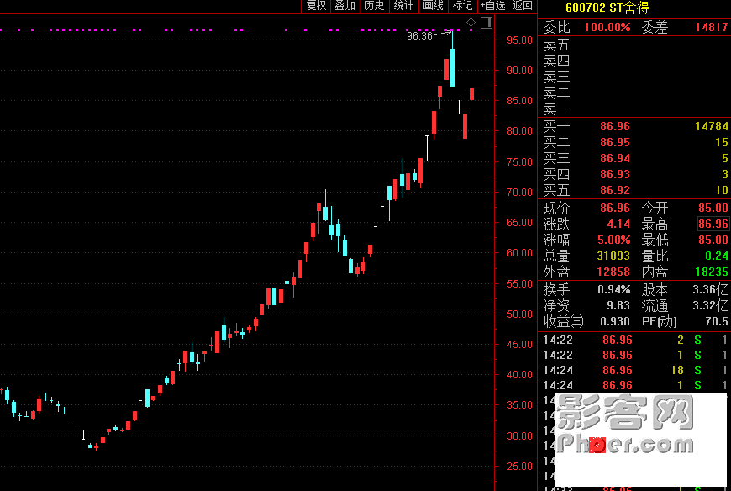
Task: Click 今开 opening price 85.00
Action: 713,208
